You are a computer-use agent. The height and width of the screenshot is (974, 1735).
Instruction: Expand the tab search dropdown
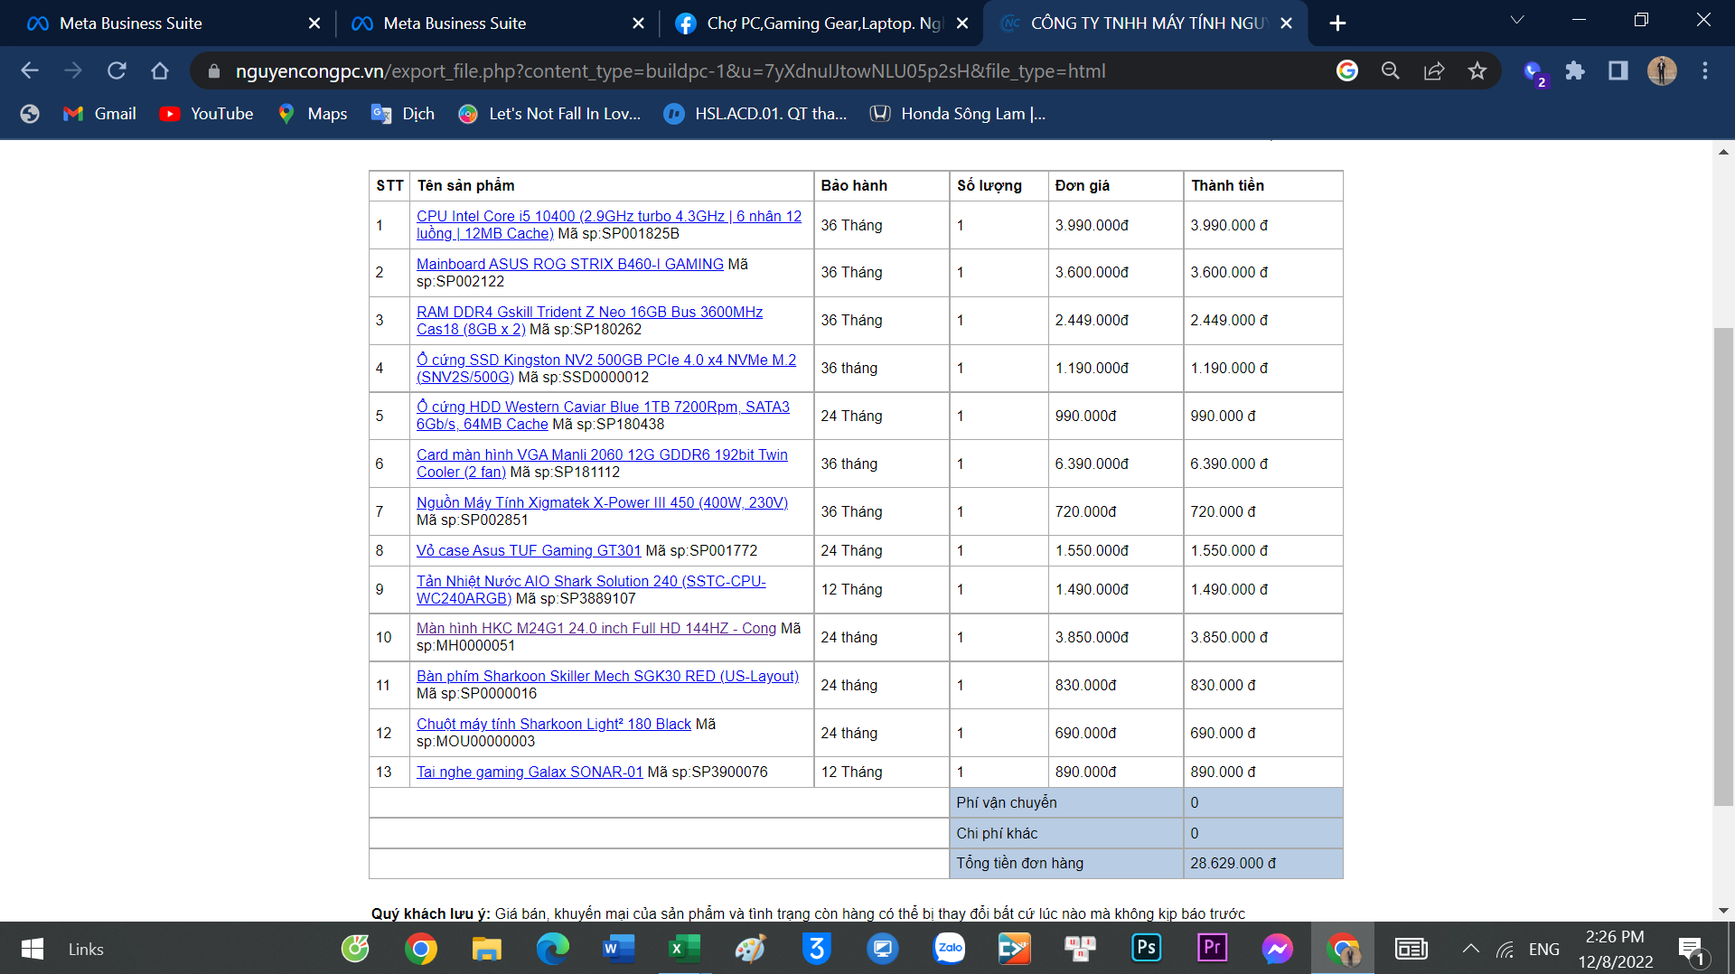[x=1517, y=20]
